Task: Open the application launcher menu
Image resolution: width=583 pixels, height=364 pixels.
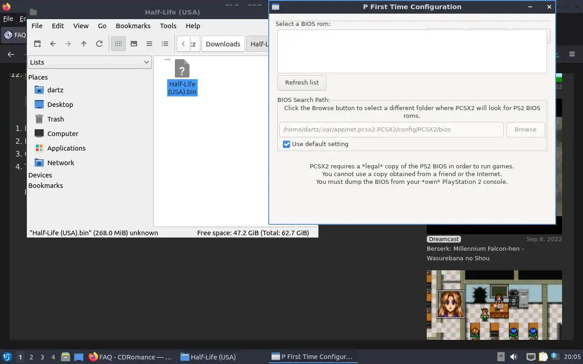Action: pos(7,357)
